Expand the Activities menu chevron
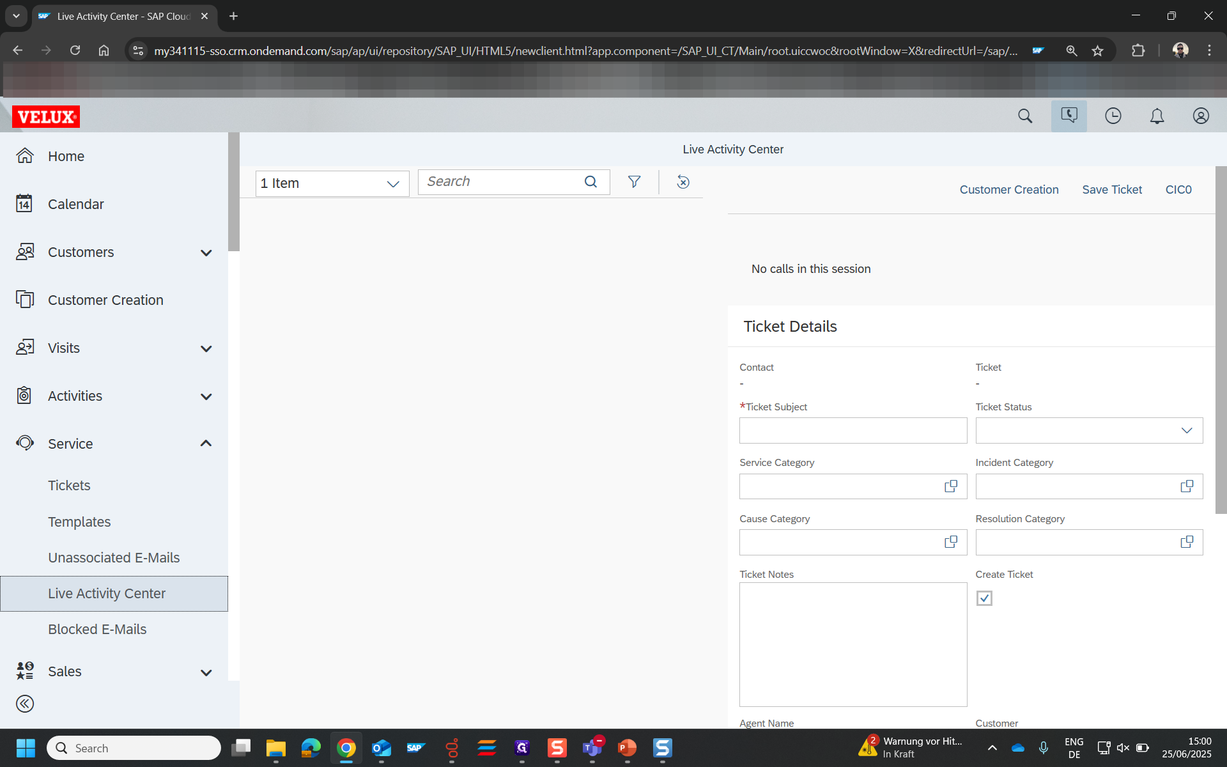 click(206, 396)
